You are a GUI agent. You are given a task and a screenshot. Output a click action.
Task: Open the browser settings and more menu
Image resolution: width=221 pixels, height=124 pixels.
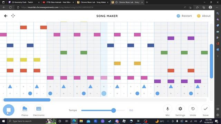pyautogui.click(x=217, y=7)
